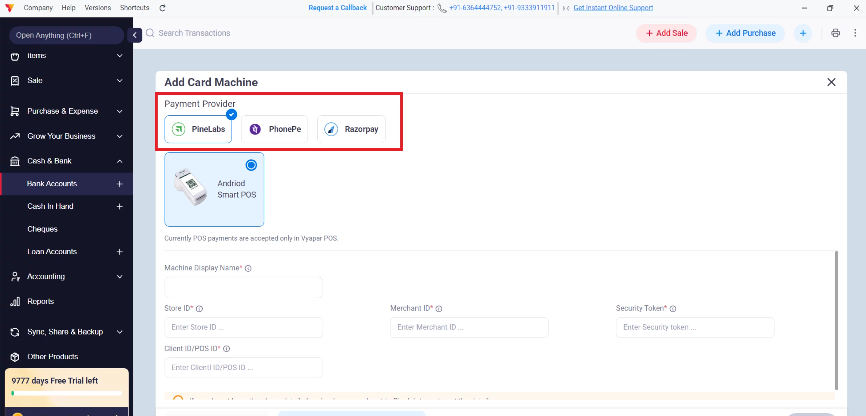
Task: Click the 9777 days Free Trial left text
Action: (x=54, y=381)
